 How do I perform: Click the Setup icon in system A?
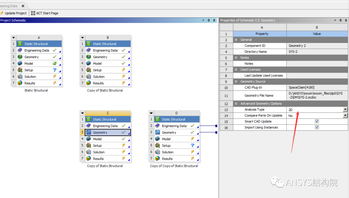click(20, 70)
